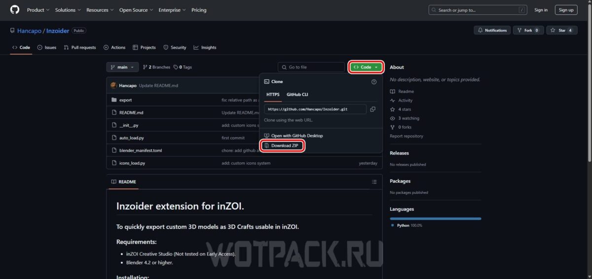The width and height of the screenshot is (592, 279).
Task: Open the Activity link in About
Action: [401, 100]
